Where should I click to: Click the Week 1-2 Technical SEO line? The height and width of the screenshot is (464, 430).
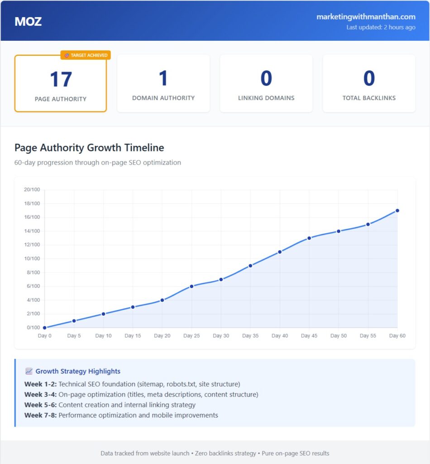pyautogui.click(x=132, y=384)
